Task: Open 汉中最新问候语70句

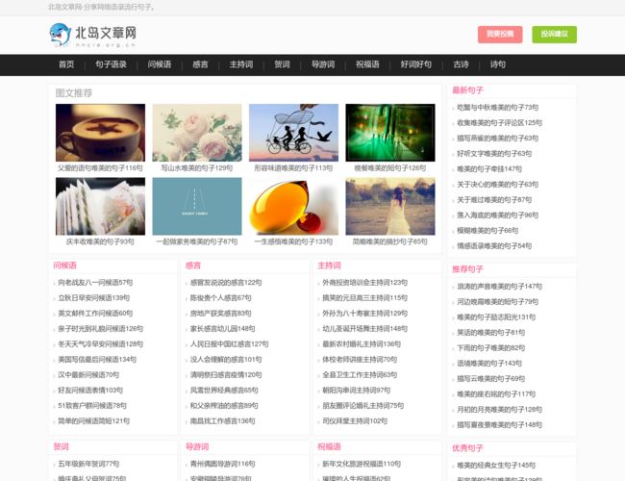Action: [88, 375]
